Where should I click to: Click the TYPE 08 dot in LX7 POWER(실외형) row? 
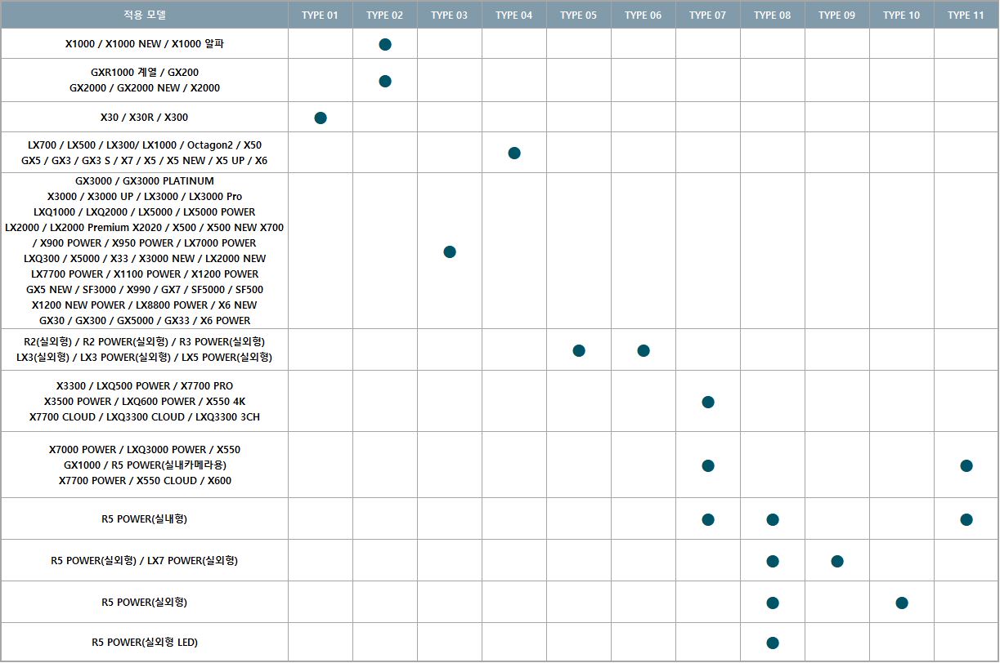773,561
